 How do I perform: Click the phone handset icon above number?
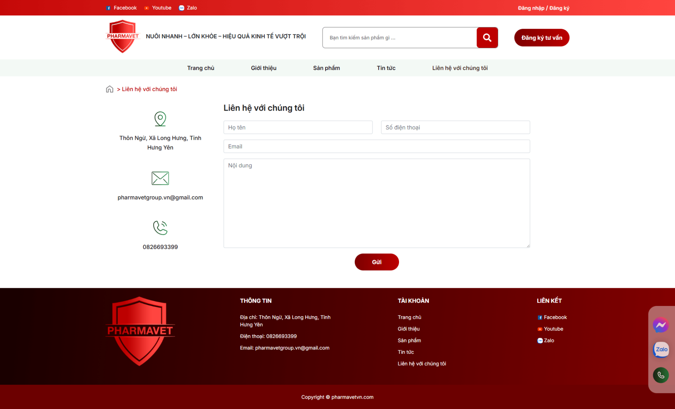point(160,228)
